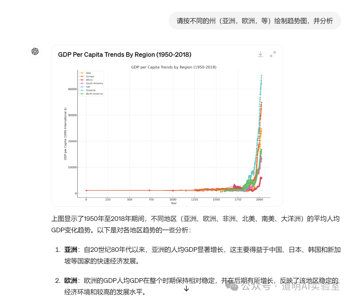The height and width of the screenshot is (300, 351).
Task: Click the WeChat watermark logo icon
Action: pos(234,286)
